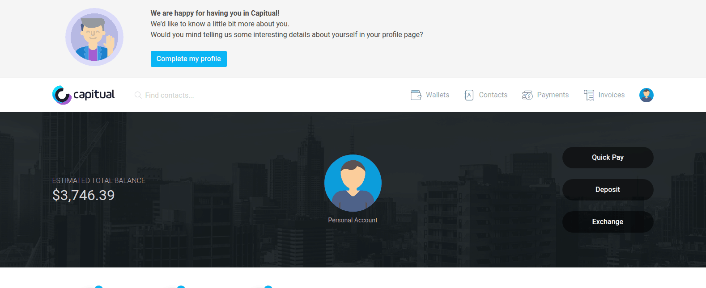Select the $3,746.39 estimated balance amount
Screen dimensions: 706x288
[84, 195]
